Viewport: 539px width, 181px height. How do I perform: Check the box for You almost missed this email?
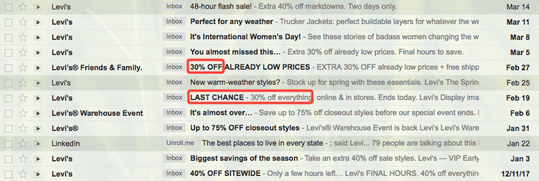[9, 53]
